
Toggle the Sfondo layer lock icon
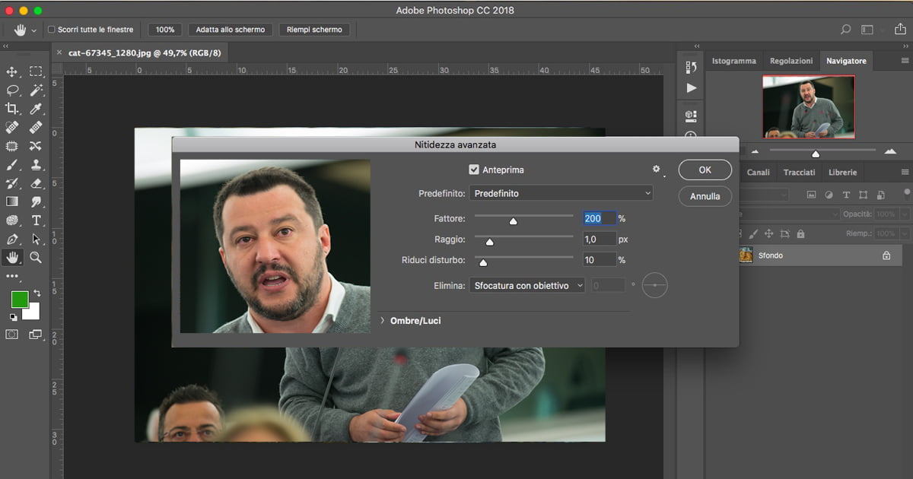pyautogui.click(x=886, y=255)
